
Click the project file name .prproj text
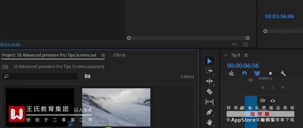click(x=59, y=67)
